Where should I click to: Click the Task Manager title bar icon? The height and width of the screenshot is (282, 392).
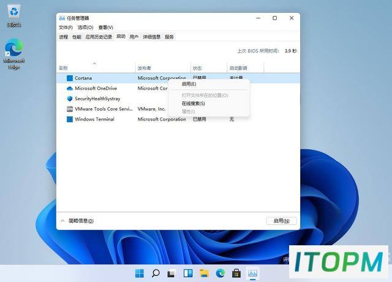pos(62,18)
